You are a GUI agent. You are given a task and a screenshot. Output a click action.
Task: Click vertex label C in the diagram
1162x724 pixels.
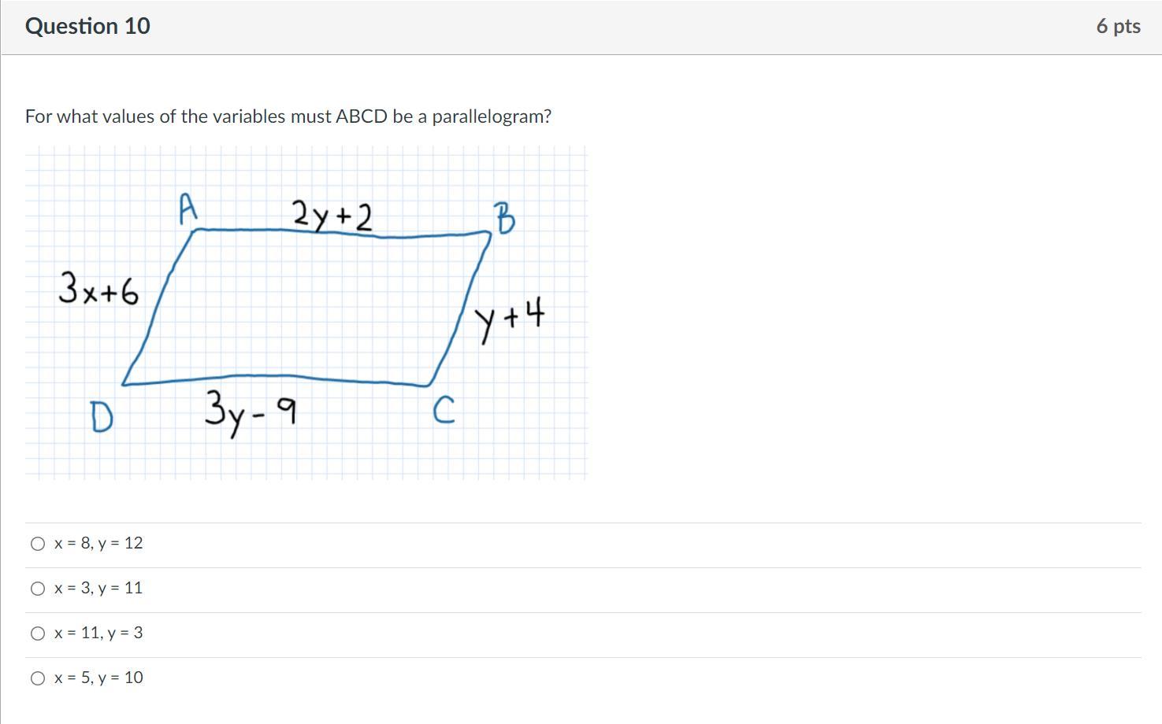[x=444, y=410]
